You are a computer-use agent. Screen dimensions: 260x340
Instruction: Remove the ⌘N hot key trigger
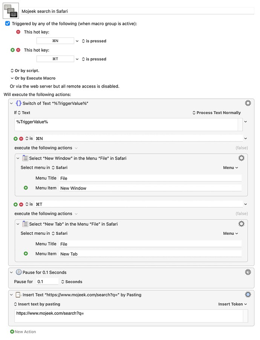(x=18, y=32)
